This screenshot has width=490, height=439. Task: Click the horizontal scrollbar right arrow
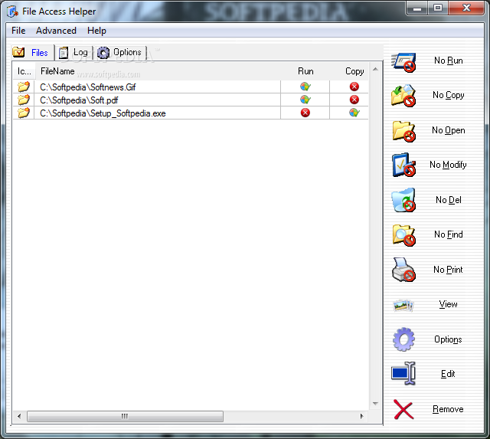[362, 416]
